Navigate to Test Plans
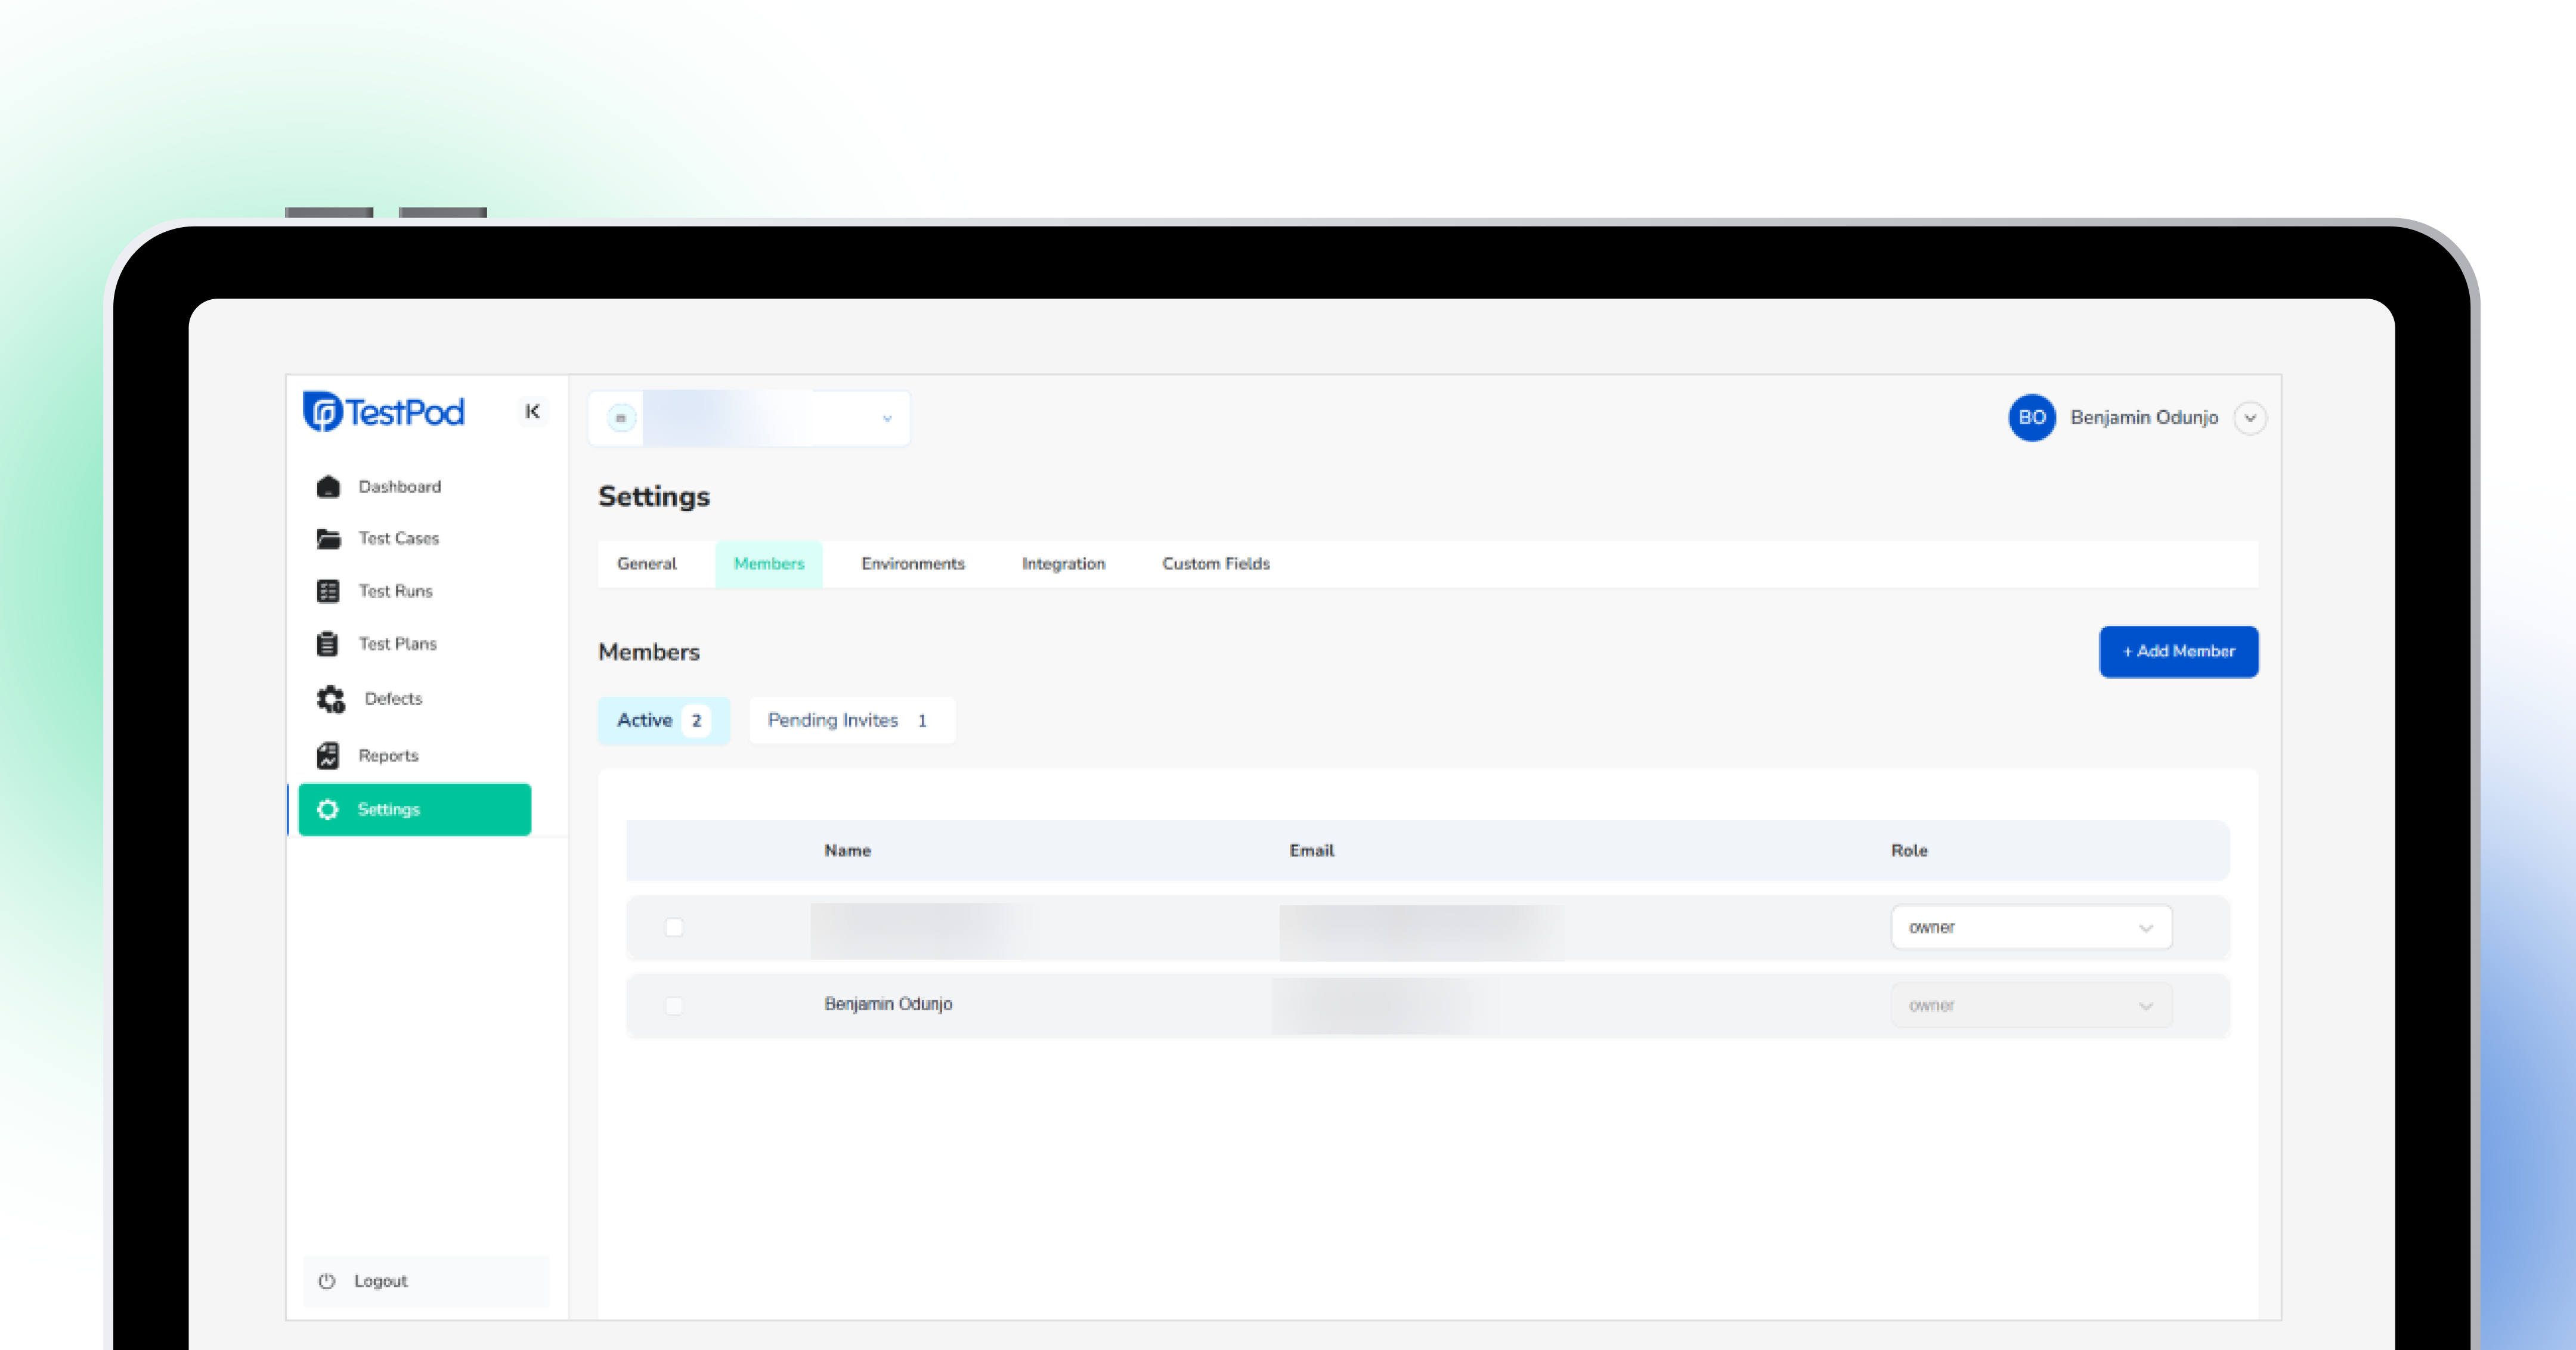The width and height of the screenshot is (2576, 1350). pyautogui.click(x=398, y=644)
